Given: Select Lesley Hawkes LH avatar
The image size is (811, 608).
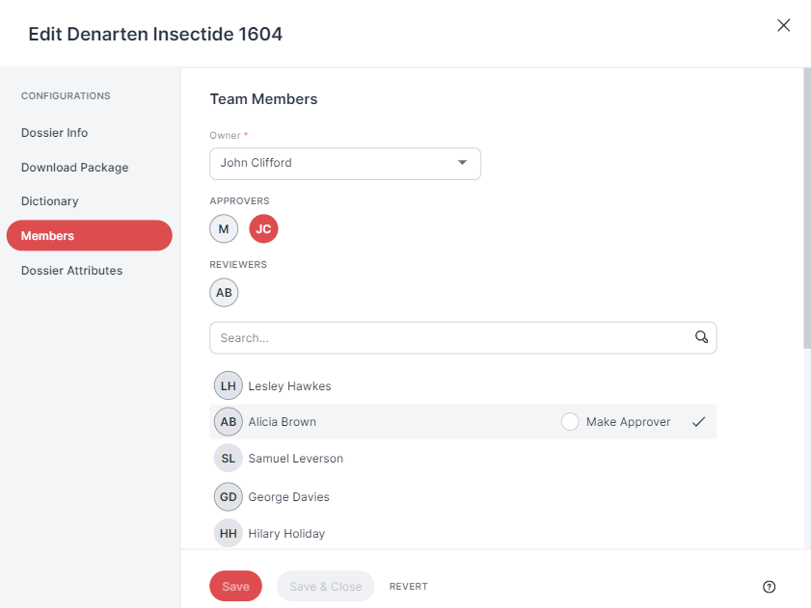Looking at the screenshot, I should click(x=229, y=385).
